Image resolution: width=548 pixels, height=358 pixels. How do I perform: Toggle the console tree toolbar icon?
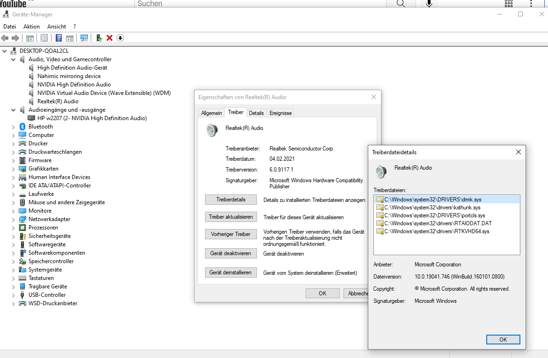[30, 38]
